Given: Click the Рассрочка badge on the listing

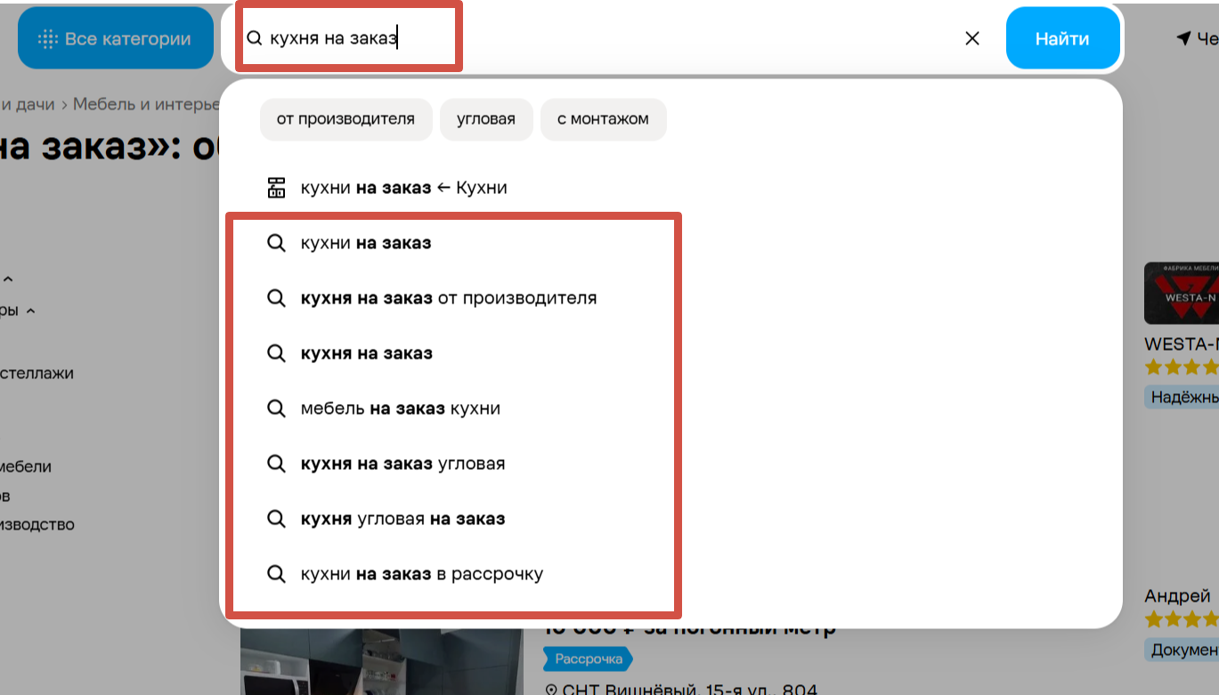Looking at the screenshot, I should coord(589,659).
